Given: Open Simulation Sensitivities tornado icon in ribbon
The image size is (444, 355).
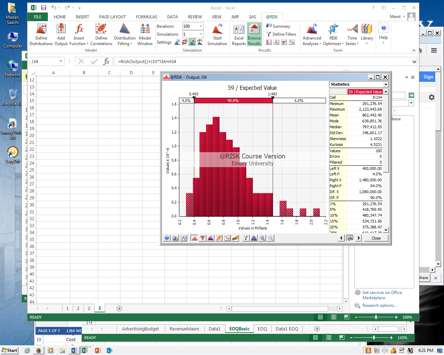Looking at the screenshot, I should tap(284, 42).
